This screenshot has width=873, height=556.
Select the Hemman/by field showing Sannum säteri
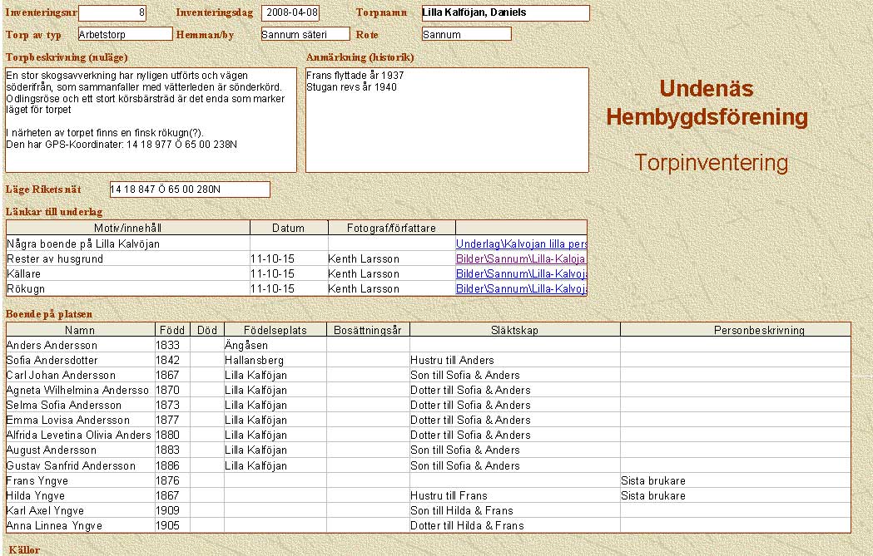click(x=305, y=34)
